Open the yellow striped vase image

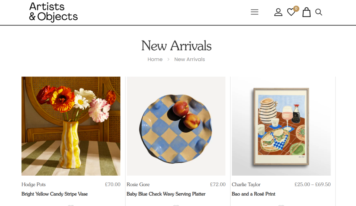pyautogui.click(x=71, y=126)
